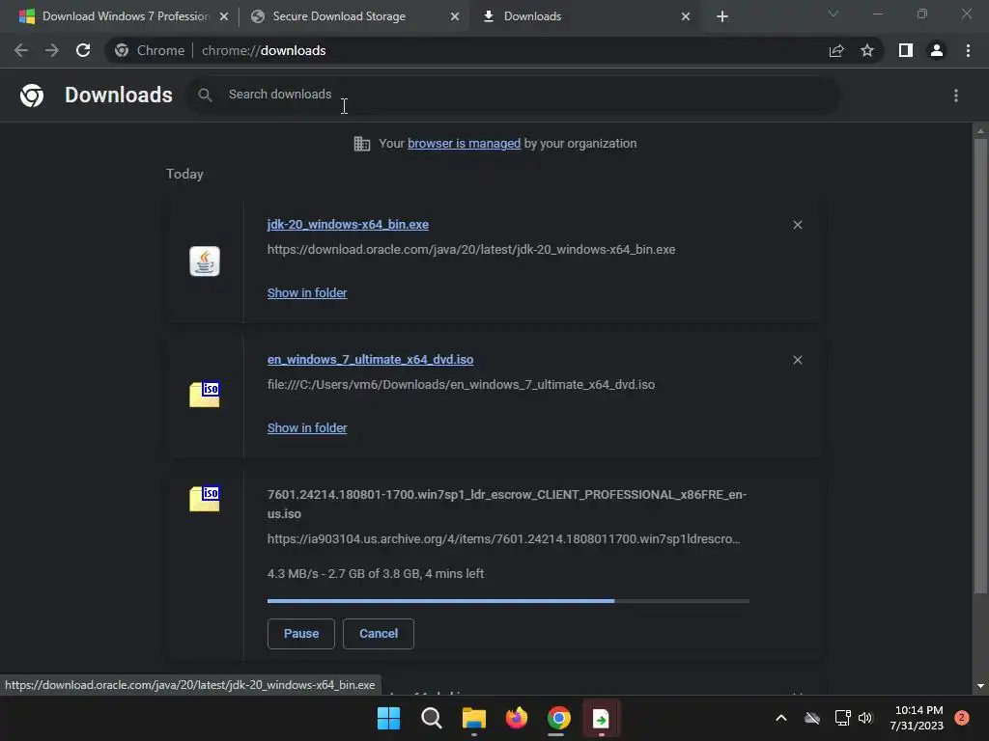Bookmark this tab with the star icon
The height and width of the screenshot is (741, 989).
coord(867,50)
